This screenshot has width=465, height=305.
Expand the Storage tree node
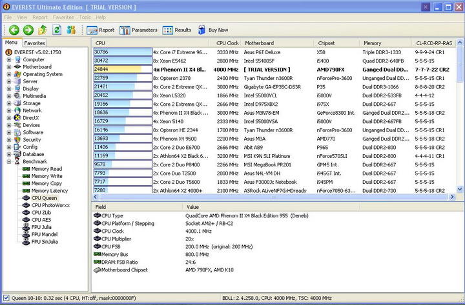point(9,103)
